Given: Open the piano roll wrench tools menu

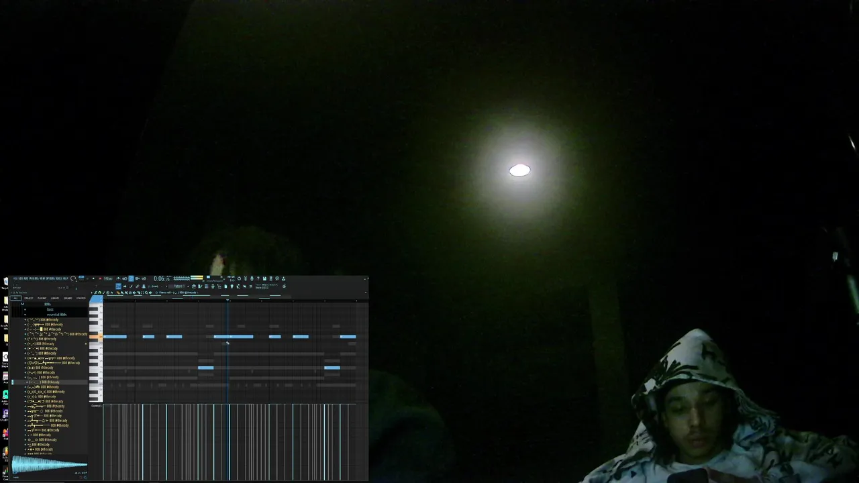Looking at the screenshot, I should [96, 292].
